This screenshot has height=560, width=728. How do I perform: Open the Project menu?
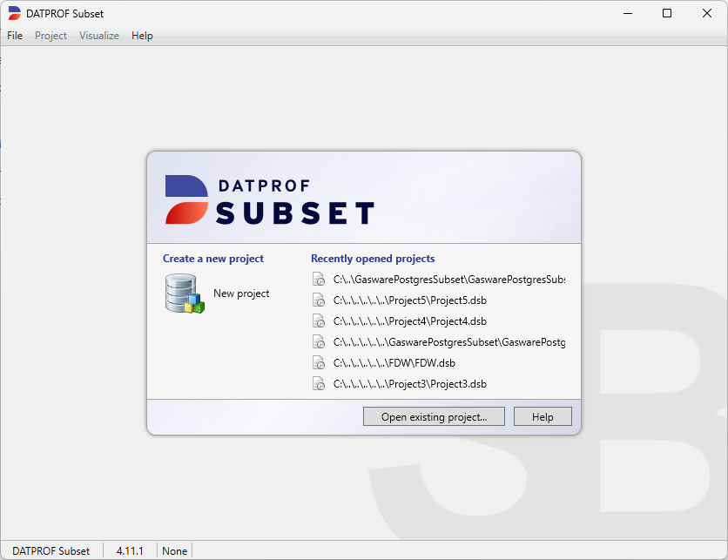point(51,36)
